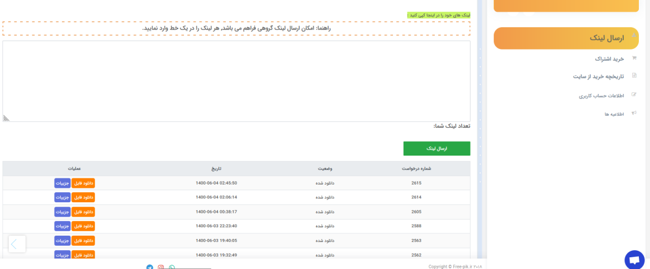Screen dimensions: 650x269
Task: Click date 1400-06-03 19:40:05
Action: (x=216, y=241)
